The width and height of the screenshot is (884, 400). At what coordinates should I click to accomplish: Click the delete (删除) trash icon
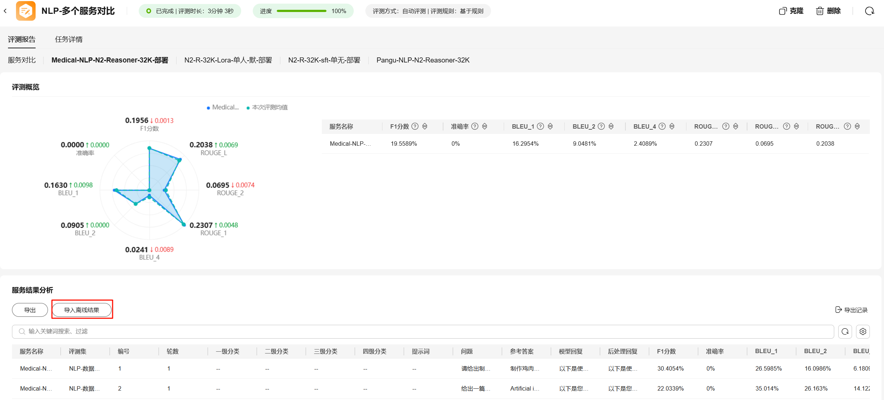click(x=820, y=11)
